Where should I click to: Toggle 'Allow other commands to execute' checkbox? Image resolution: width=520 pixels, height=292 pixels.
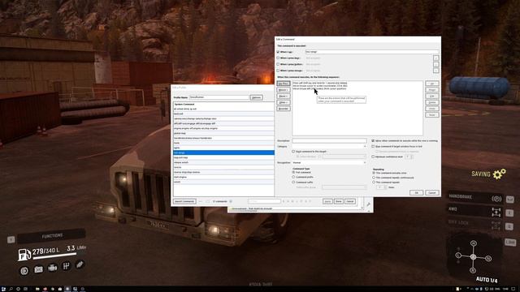tap(373, 140)
